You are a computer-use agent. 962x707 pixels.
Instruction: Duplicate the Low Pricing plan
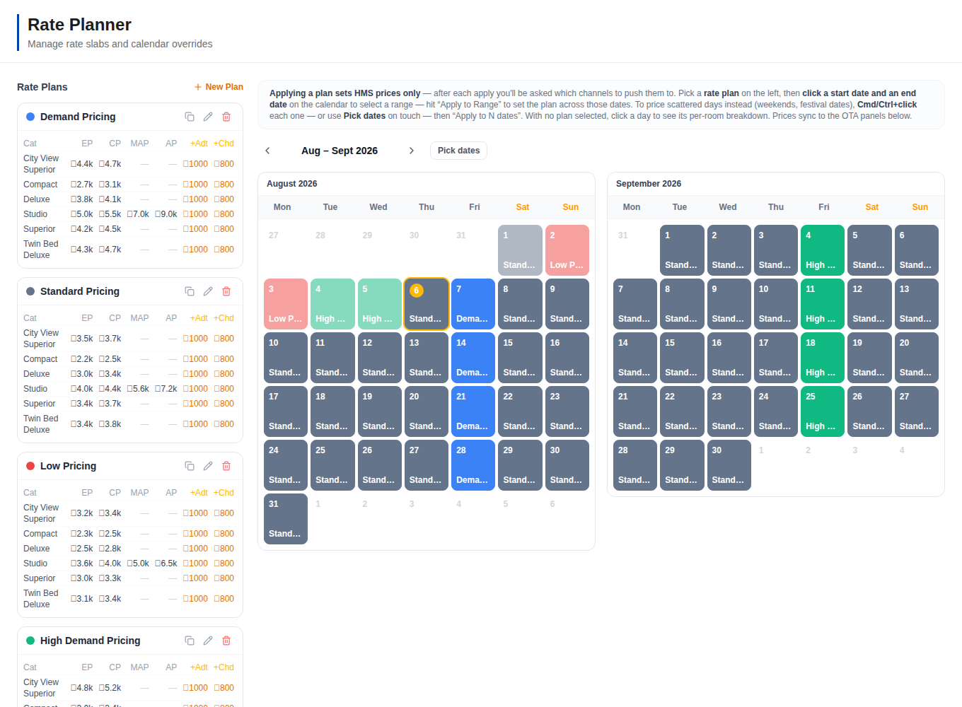(190, 466)
